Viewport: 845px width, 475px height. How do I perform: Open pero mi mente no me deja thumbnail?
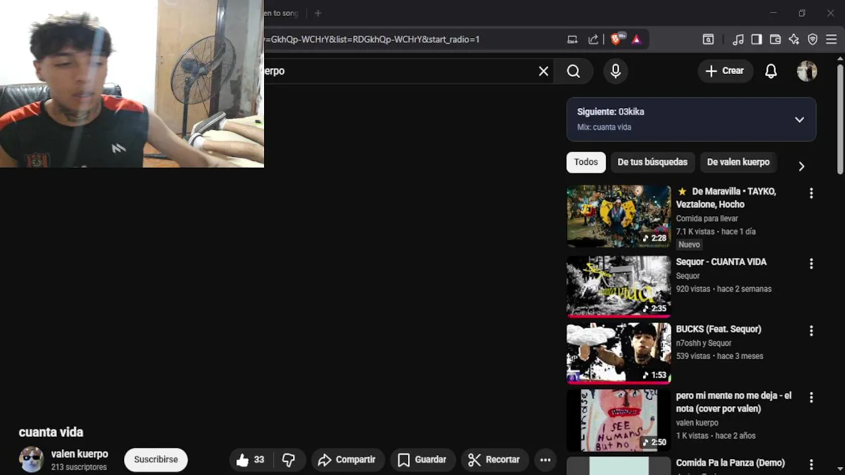pos(619,420)
